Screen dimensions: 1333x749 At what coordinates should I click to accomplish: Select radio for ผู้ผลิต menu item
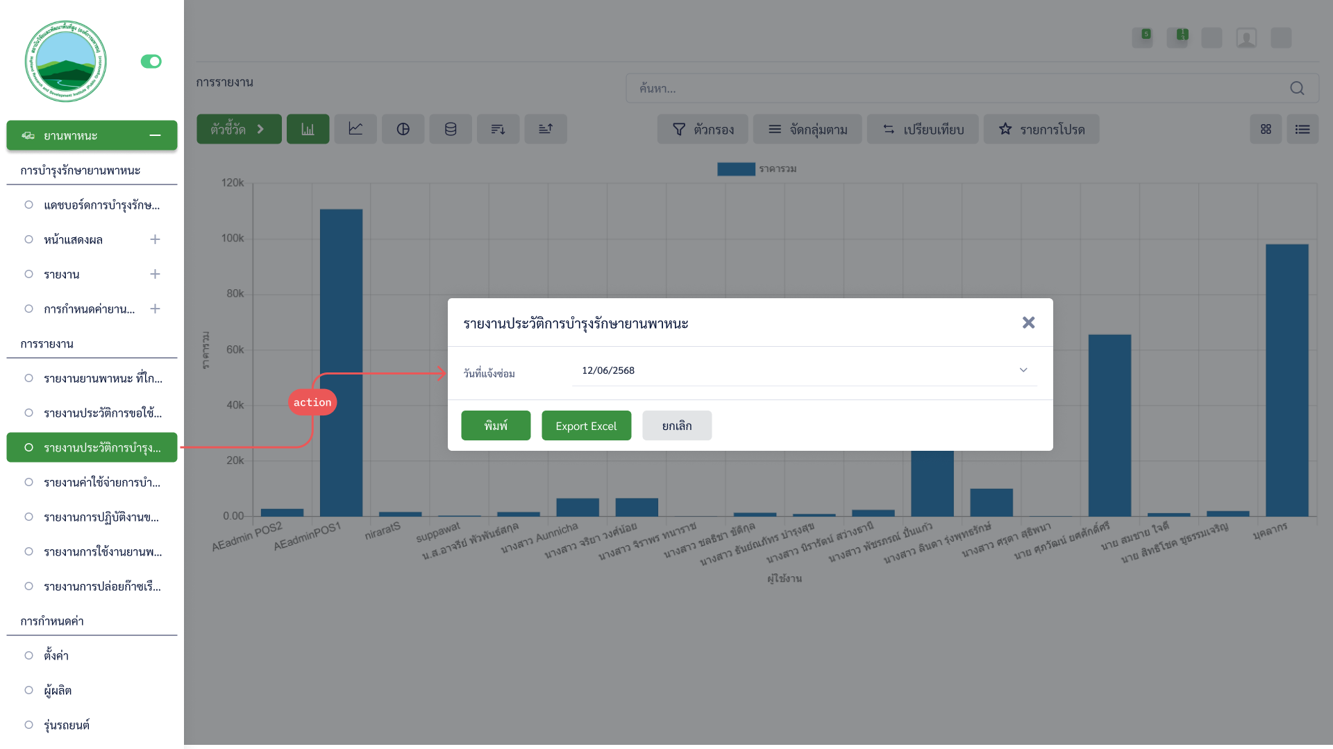point(28,690)
